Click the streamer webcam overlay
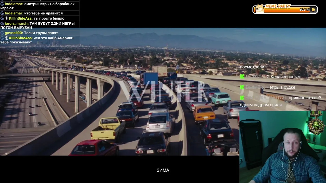Viewport: 326px width, 183px height. 283,147
